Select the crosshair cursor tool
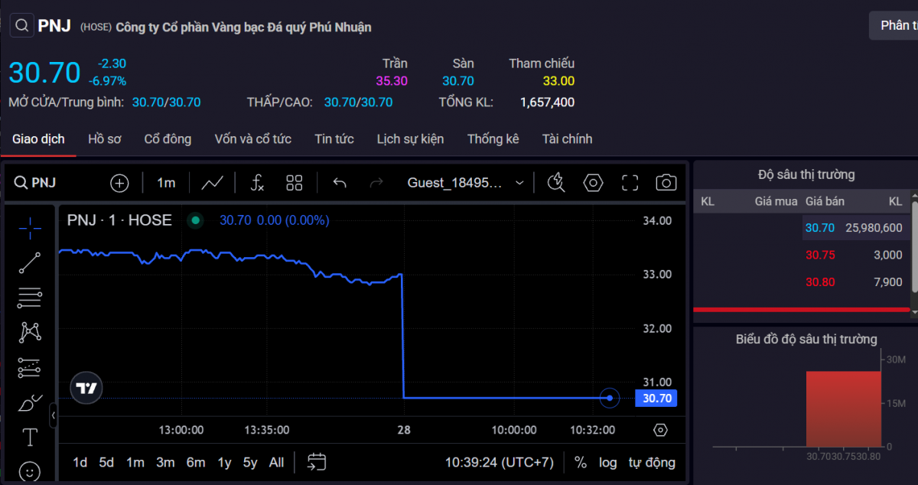 tap(30, 228)
